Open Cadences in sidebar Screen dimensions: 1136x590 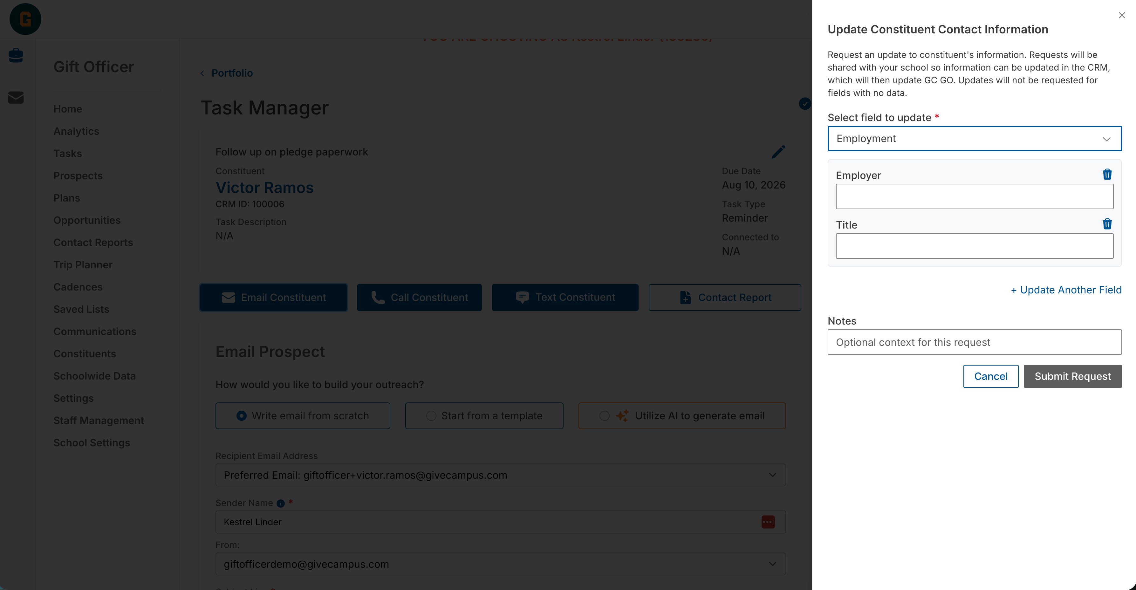(x=78, y=287)
